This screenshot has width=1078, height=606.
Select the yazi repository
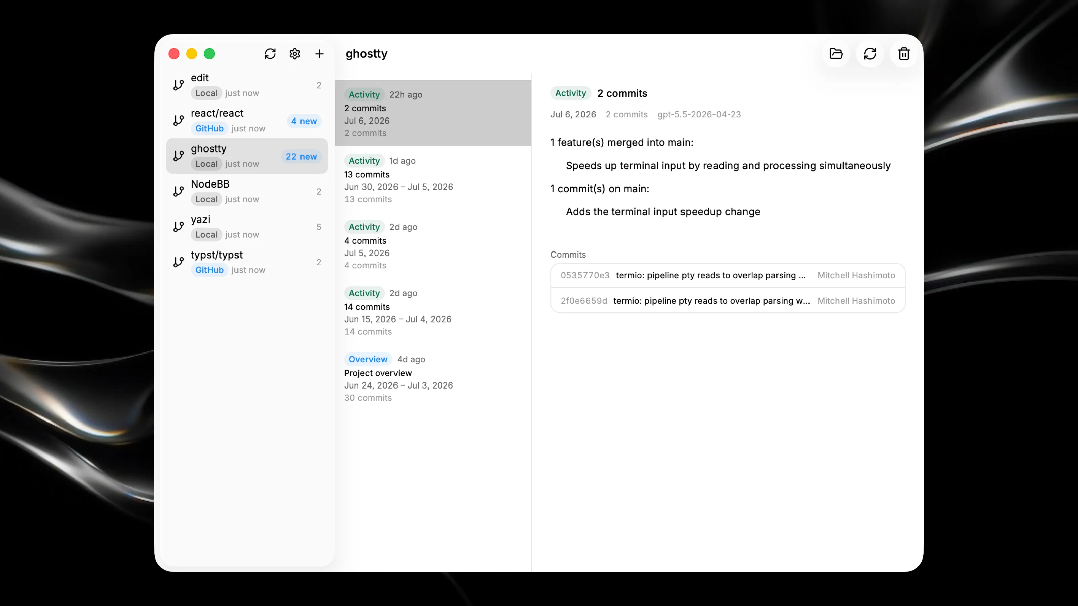point(247,227)
